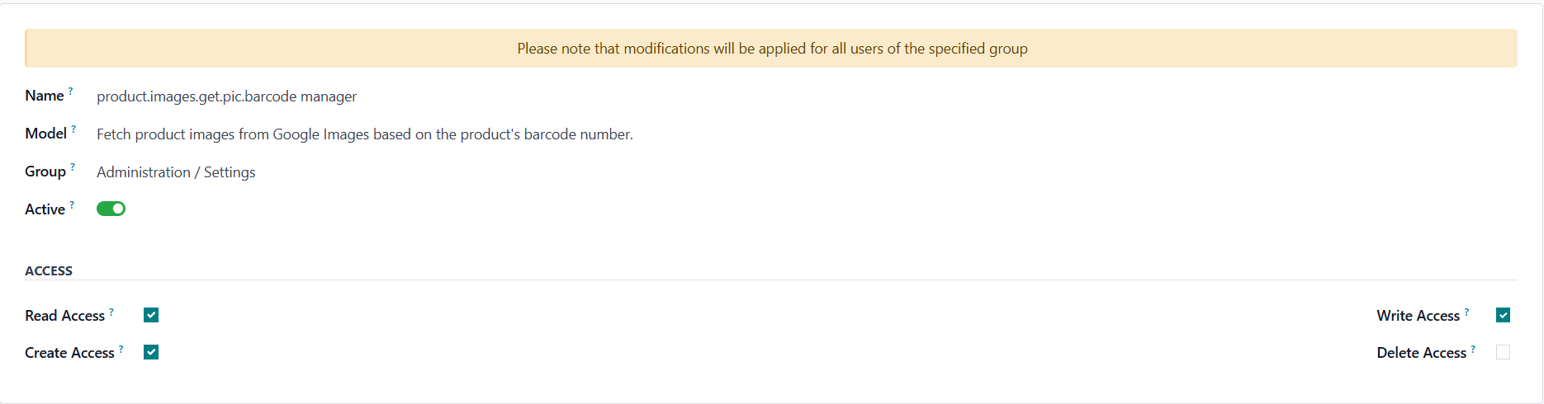
Task: Enable the Delete Access checkbox
Action: (1503, 352)
